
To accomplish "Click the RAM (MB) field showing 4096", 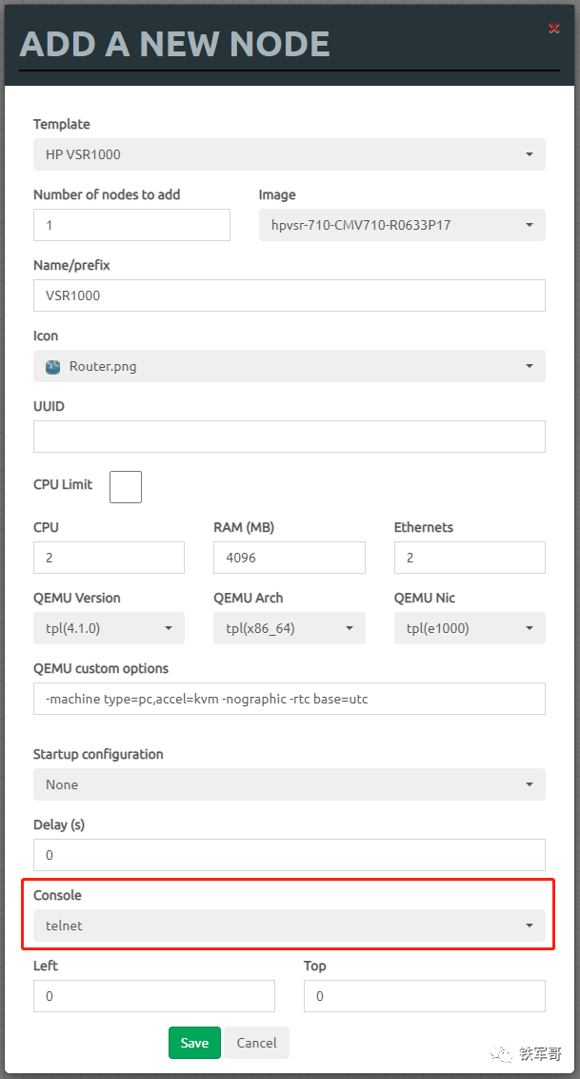I will [290, 558].
